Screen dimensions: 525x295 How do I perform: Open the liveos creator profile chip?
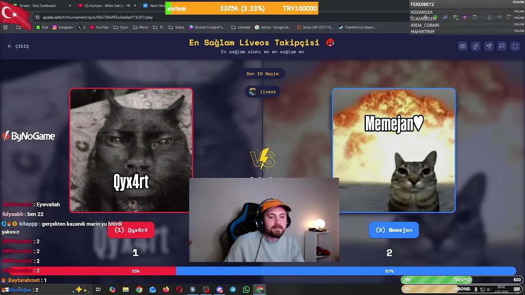[262, 92]
